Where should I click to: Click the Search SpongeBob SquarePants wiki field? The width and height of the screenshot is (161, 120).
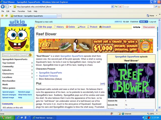[x=16, y=55]
